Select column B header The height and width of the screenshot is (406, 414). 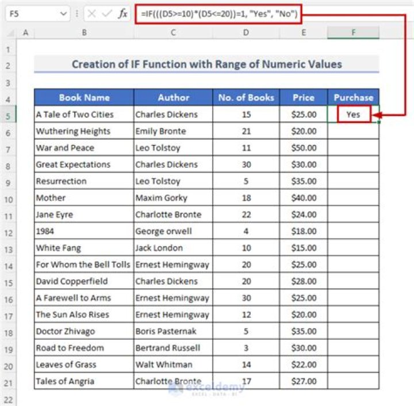click(x=84, y=32)
